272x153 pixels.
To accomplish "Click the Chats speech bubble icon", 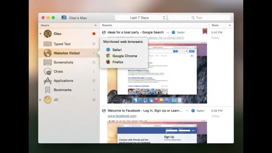I will coord(48,72).
